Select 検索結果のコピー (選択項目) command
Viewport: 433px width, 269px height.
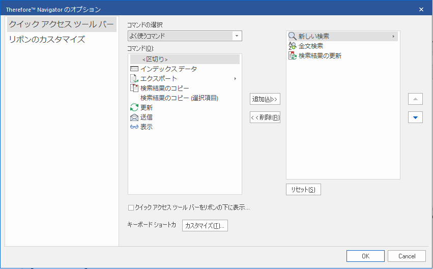[x=179, y=98]
